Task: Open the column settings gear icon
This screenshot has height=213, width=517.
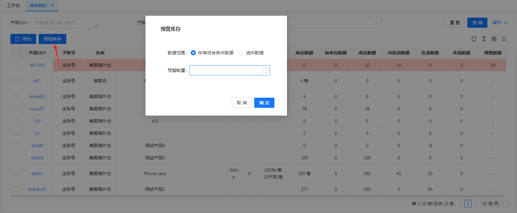Action: [494, 39]
